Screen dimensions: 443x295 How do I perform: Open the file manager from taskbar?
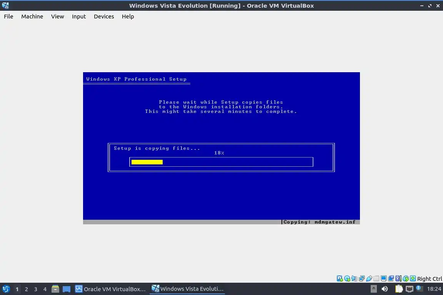tap(55, 289)
